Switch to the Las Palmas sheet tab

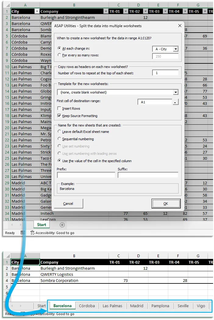pos(112,306)
